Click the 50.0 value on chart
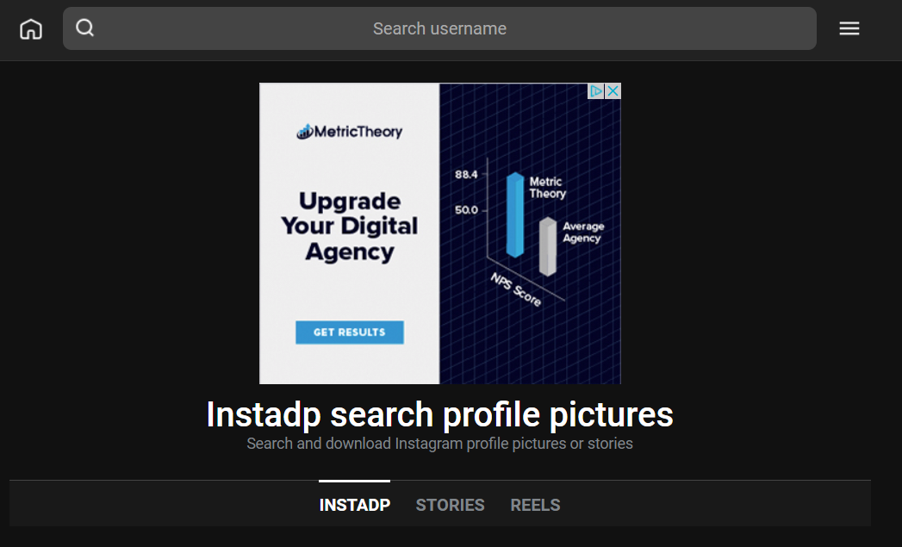Screen dimensions: 902x547 (466, 210)
